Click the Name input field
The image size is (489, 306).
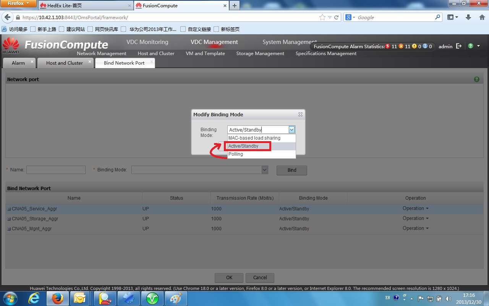56,170
